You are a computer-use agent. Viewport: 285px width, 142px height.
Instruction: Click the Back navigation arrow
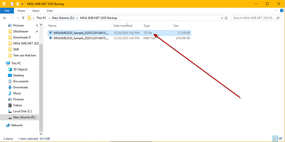[x=5, y=18]
